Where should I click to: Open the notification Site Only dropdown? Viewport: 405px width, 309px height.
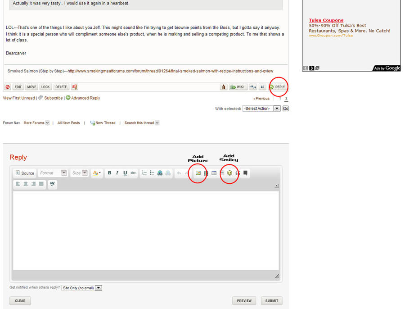[82, 288]
